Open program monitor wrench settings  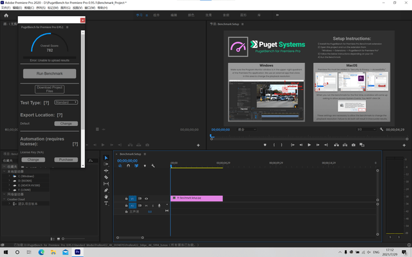pos(382,129)
